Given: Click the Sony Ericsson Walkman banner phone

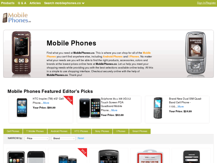Looking at the screenshot, I should coord(21,53).
